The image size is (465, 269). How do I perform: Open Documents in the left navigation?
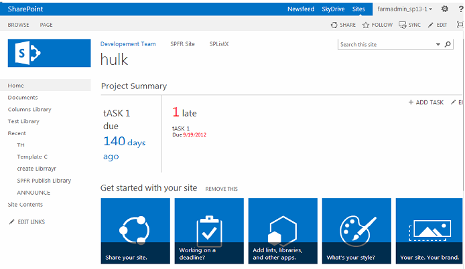[x=23, y=98]
